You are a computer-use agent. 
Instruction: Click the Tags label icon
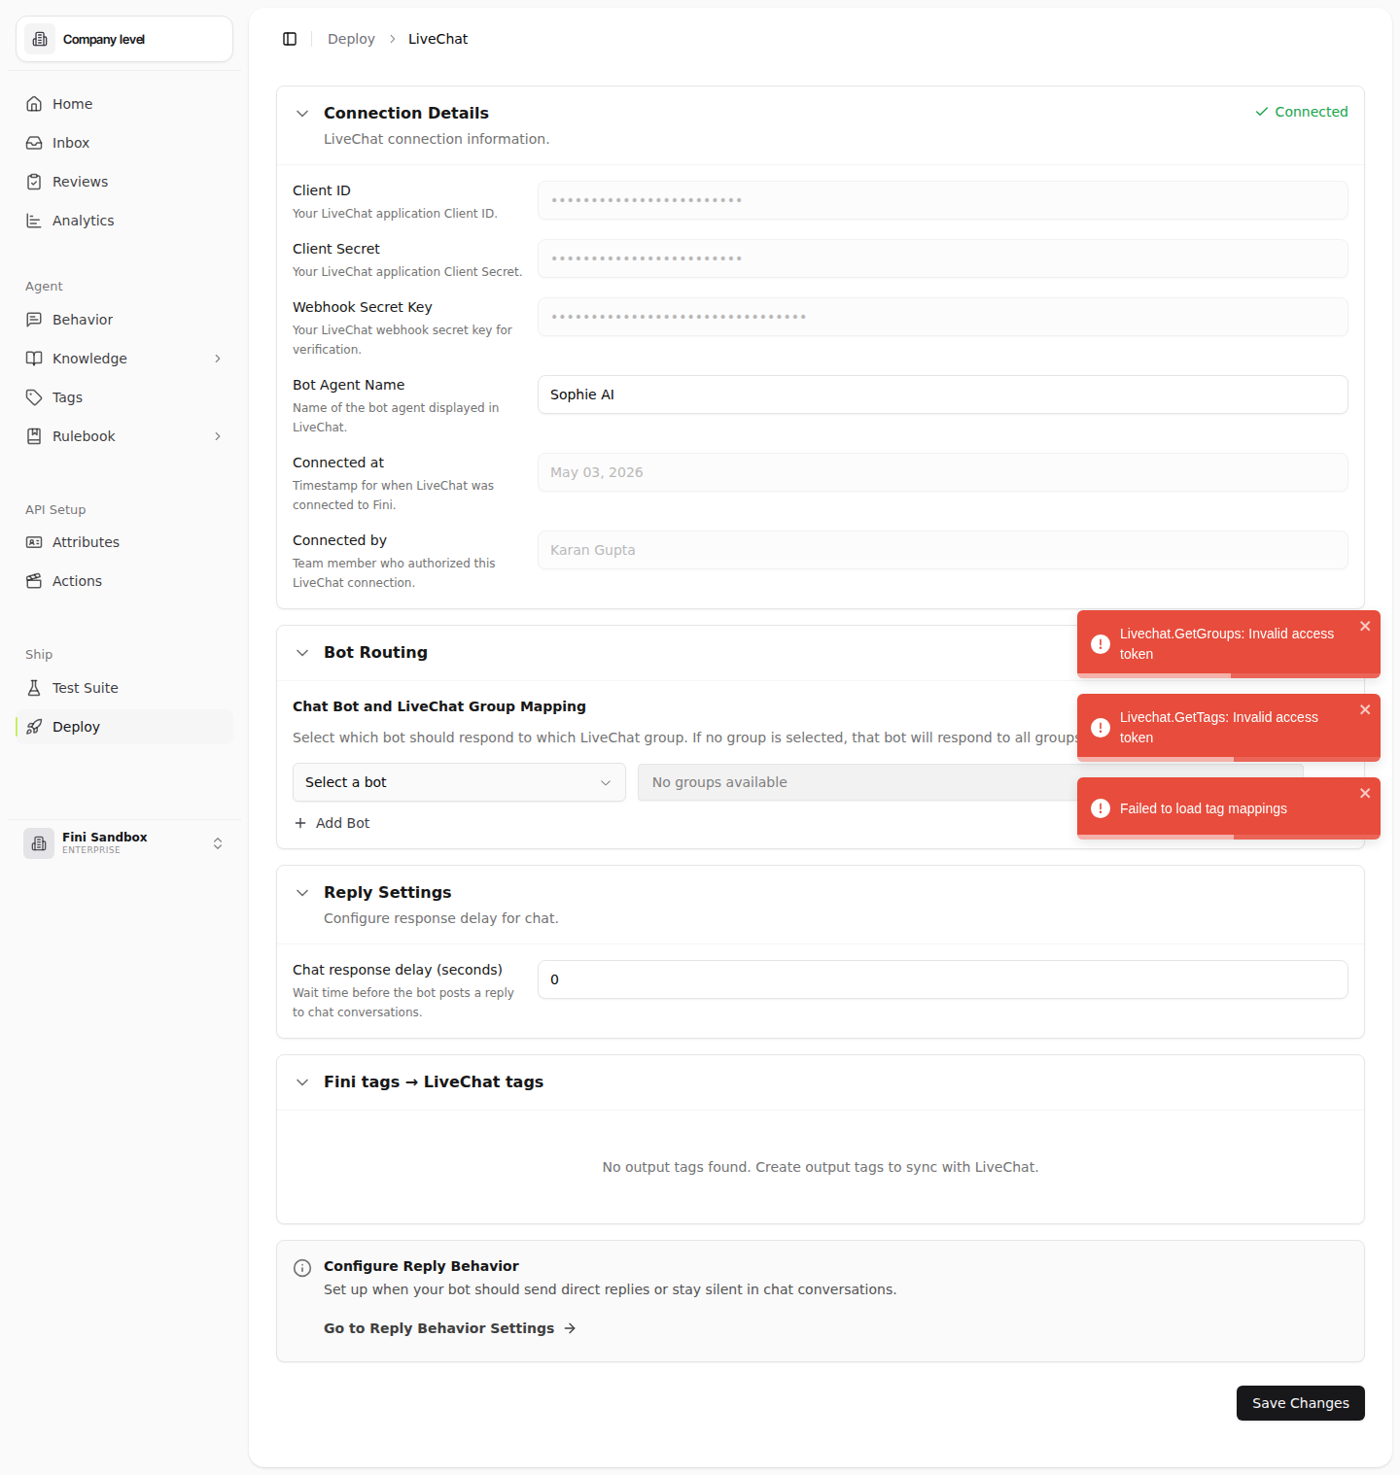tap(34, 397)
